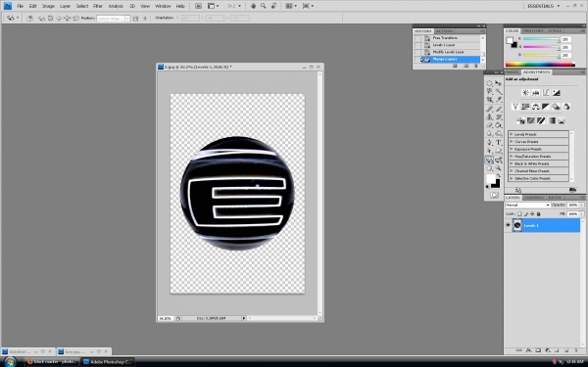Expand Exposure Presets
This screenshot has height=367, width=588.
click(512, 149)
